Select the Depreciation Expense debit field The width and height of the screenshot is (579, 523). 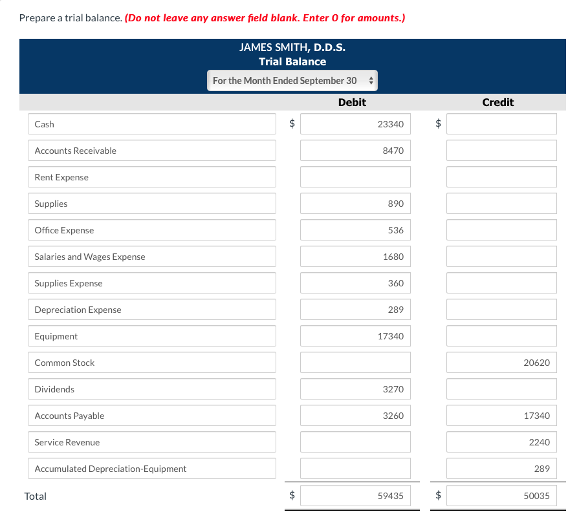click(355, 309)
